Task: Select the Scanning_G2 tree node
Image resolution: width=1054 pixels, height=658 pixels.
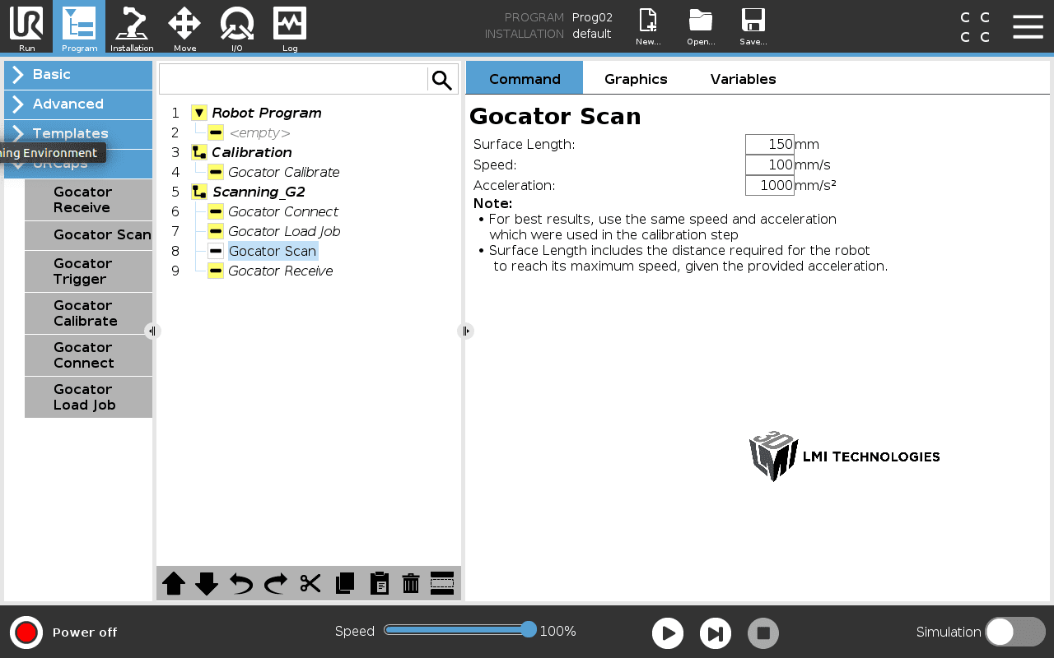Action: 259,192
